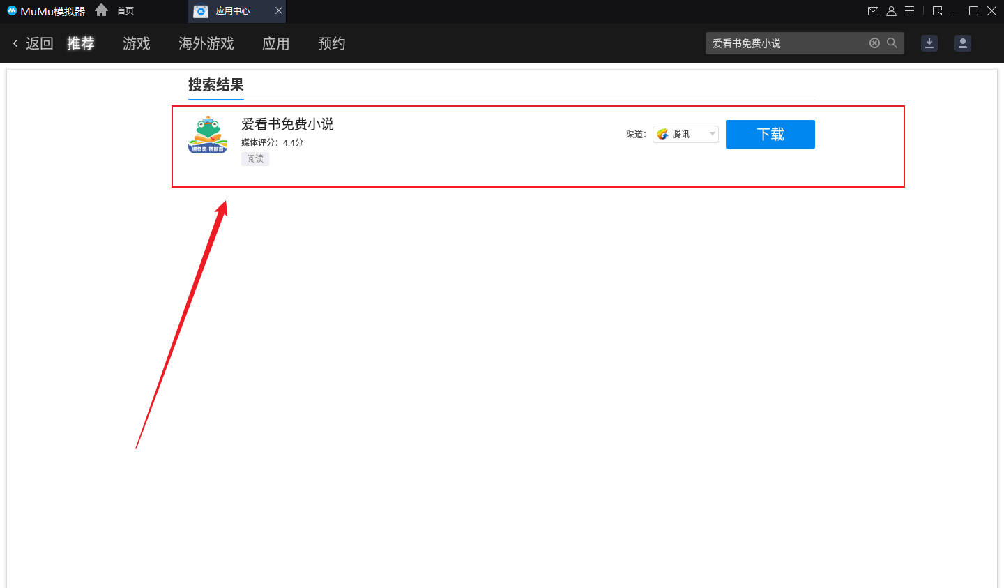
Task: Click the 媒体评分: 4.4分 rating text
Action: [272, 142]
